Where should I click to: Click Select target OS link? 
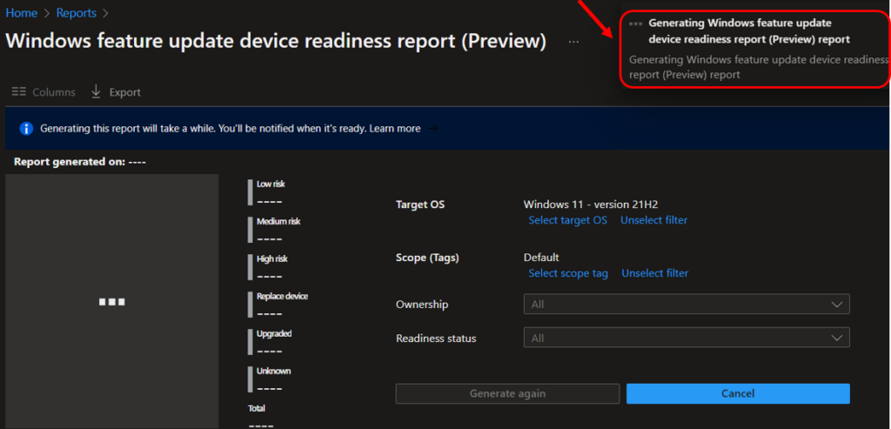[x=567, y=220]
